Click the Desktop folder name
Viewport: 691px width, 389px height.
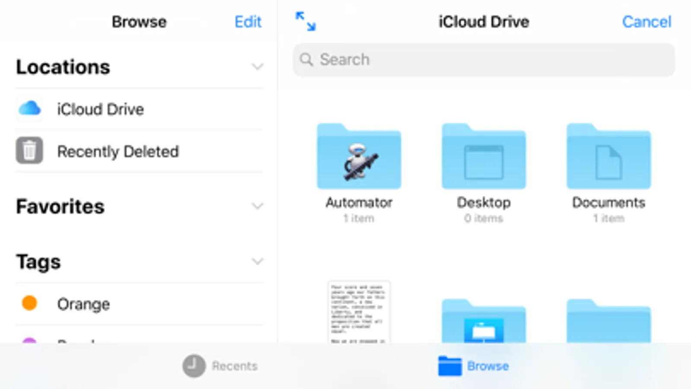pyautogui.click(x=484, y=203)
